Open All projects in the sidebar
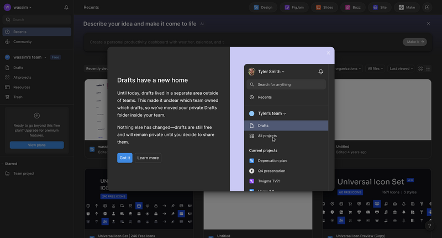442x238 pixels. 36,77
